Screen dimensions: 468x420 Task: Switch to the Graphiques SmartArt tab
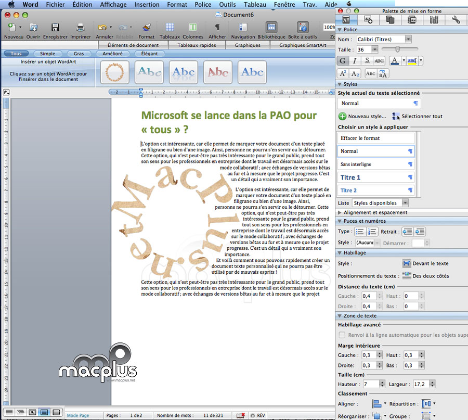pos(303,45)
